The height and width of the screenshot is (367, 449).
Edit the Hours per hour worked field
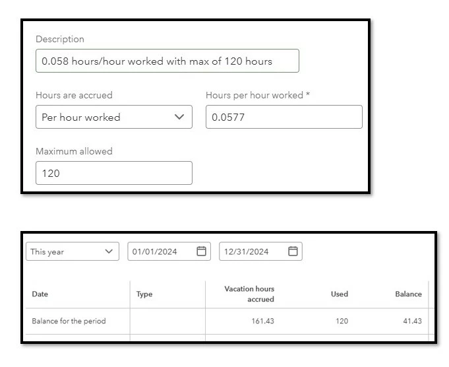pos(284,117)
